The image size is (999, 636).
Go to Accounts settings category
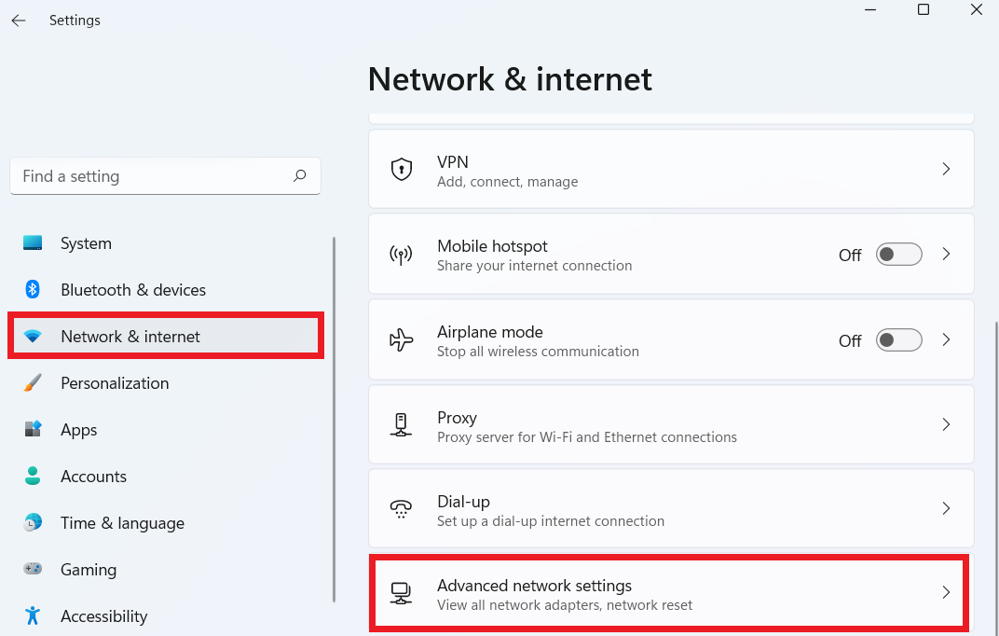click(x=93, y=477)
